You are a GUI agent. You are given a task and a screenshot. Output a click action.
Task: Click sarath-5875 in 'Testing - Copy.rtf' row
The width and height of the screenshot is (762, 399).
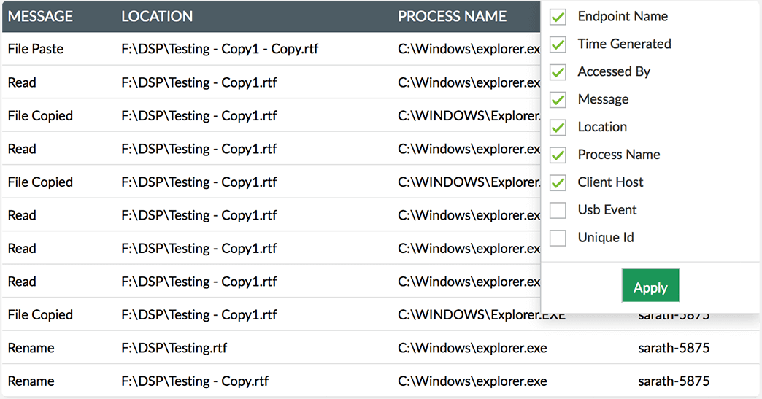pos(674,381)
